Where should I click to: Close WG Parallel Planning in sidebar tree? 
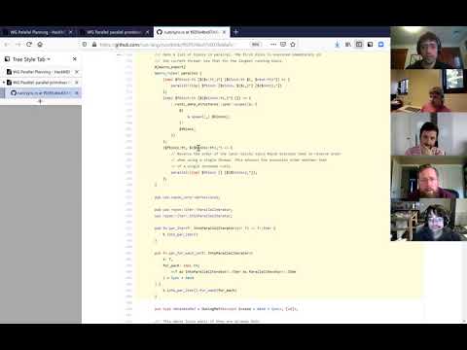(77, 72)
